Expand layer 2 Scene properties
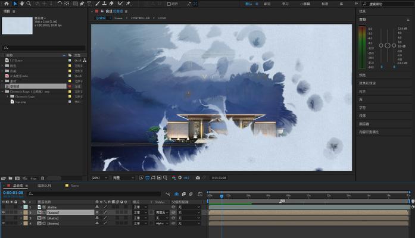The image size is (415, 238). click(21, 212)
